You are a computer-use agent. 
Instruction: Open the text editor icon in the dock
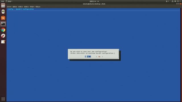click(3, 42)
